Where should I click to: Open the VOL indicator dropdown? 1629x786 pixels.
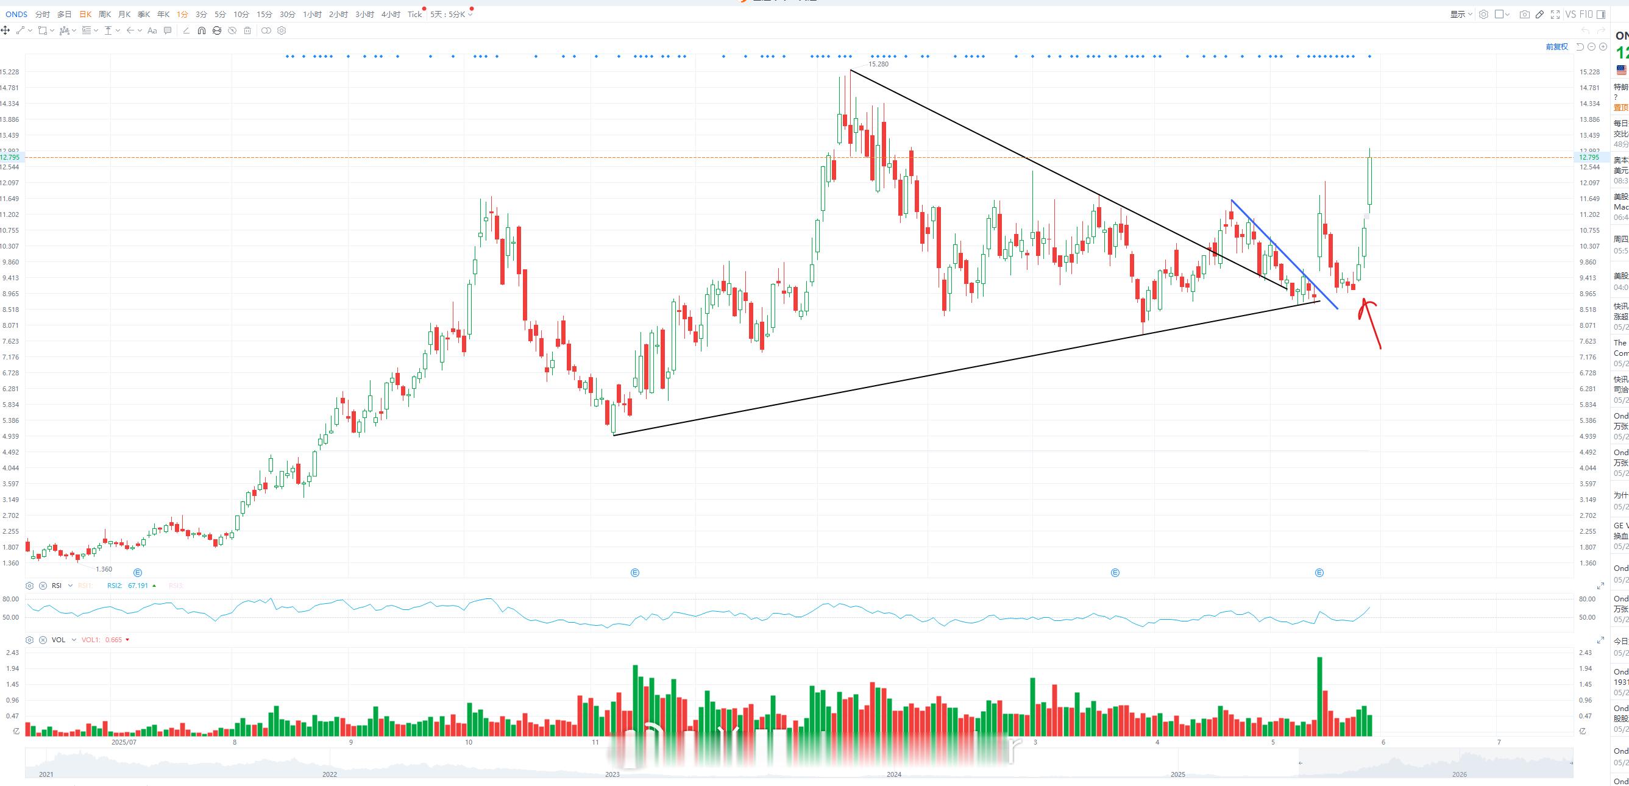point(73,640)
